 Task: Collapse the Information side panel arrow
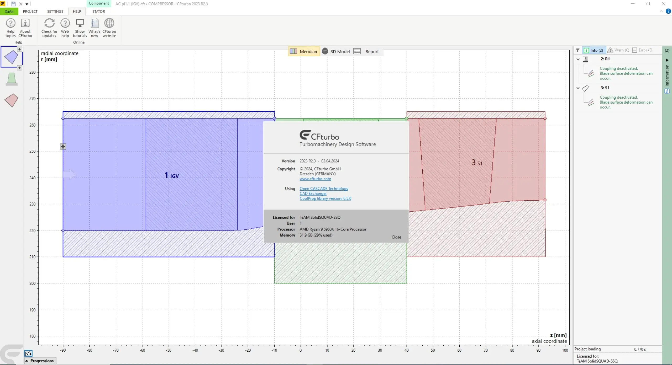(x=667, y=60)
